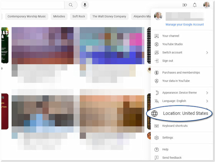Expand Appearance: Device theme chevron
The width and height of the screenshot is (215, 162).
pos(207,93)
